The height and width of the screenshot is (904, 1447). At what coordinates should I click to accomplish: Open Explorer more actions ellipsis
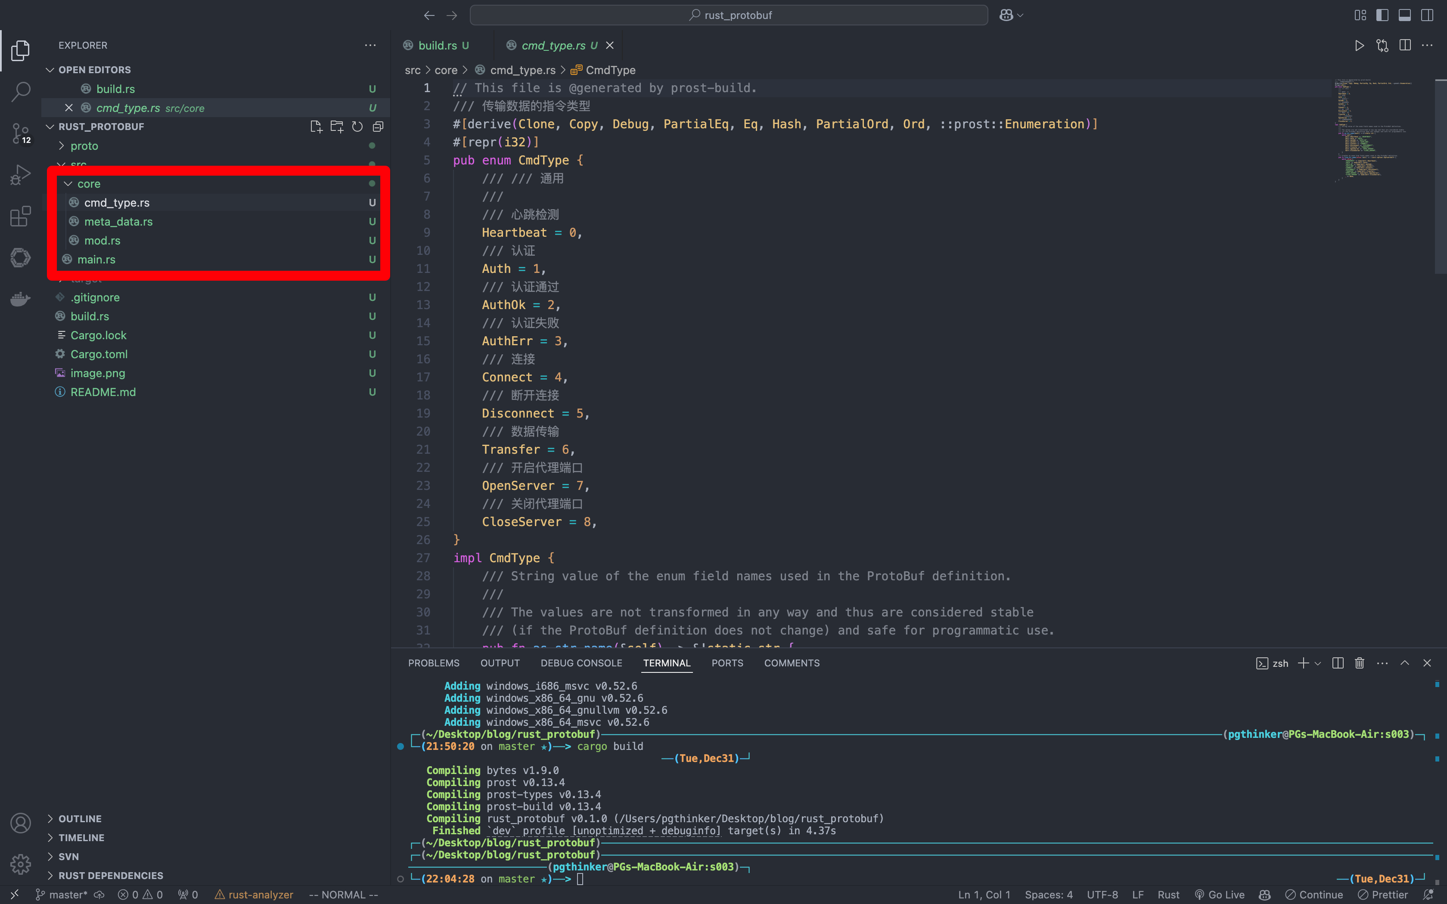coord(371,46)
